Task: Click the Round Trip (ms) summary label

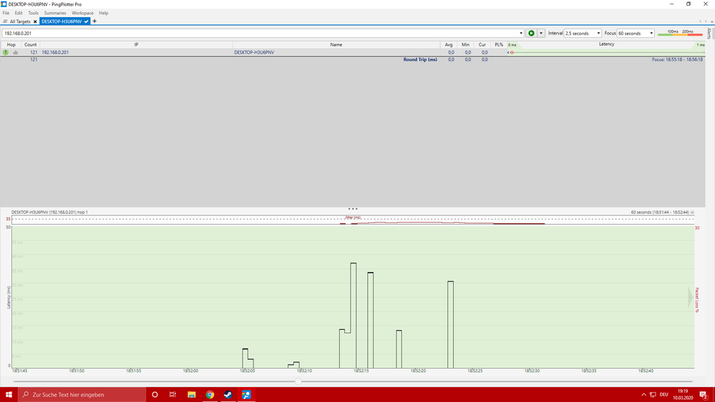Action: point(420,59)
